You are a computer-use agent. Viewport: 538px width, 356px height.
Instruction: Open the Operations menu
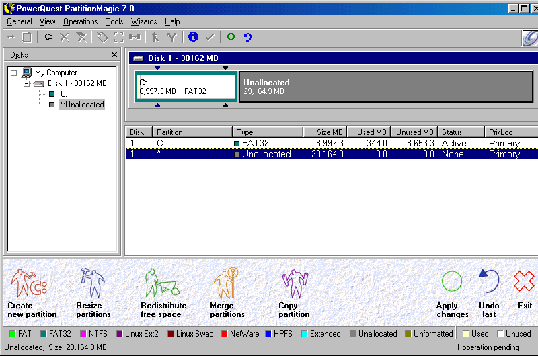(x=80, y=21)
